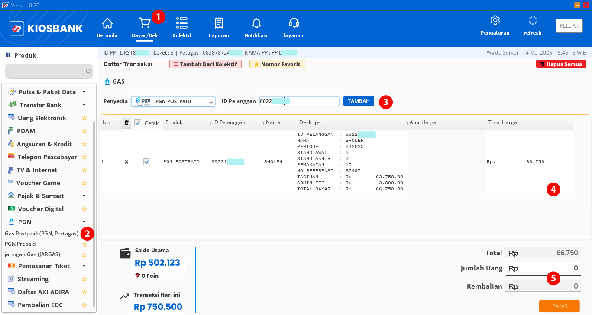This screenshot has height=315, width=592.
Task: Click the orange BAYAR button
Action: [559, 306]
